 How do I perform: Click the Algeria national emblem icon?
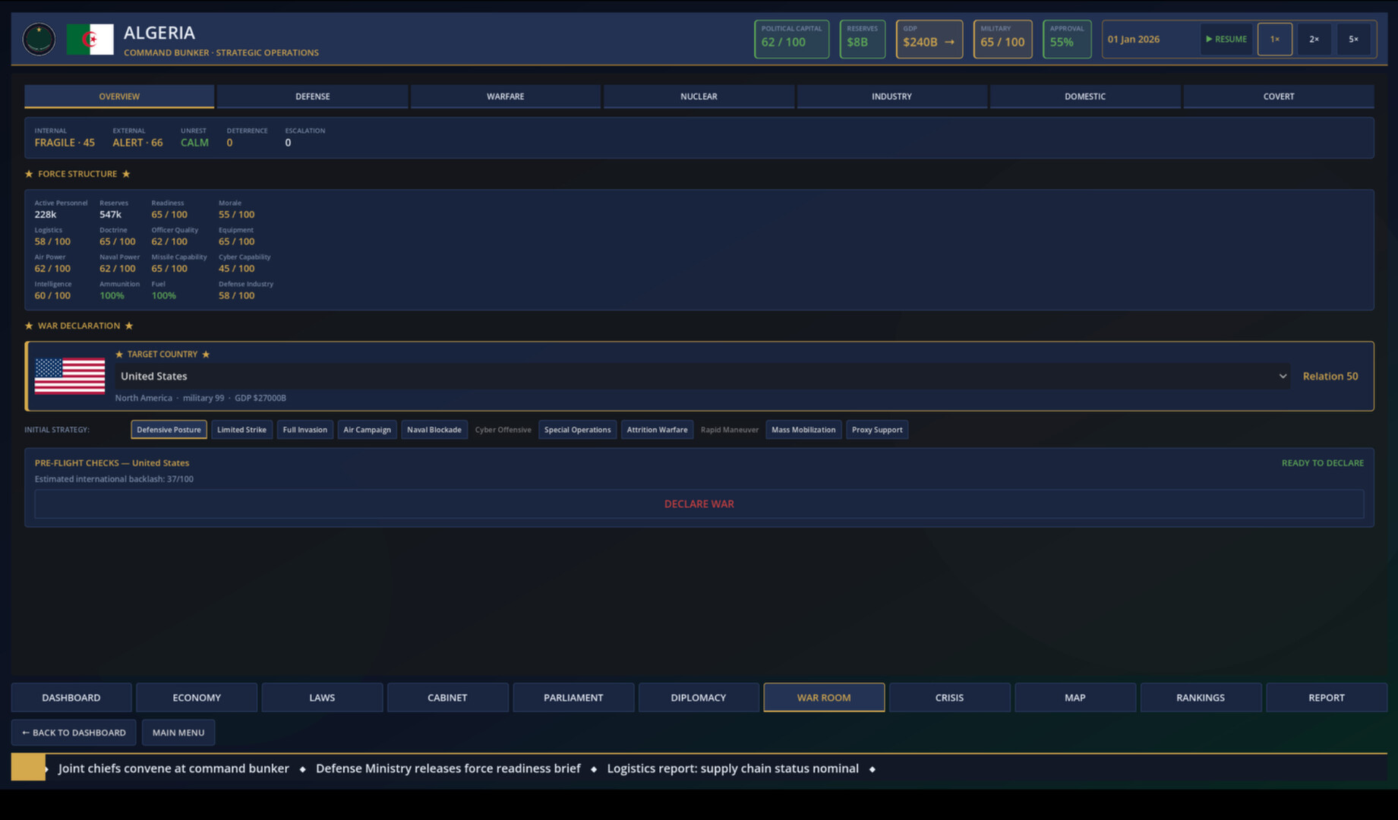pos(39,39)
